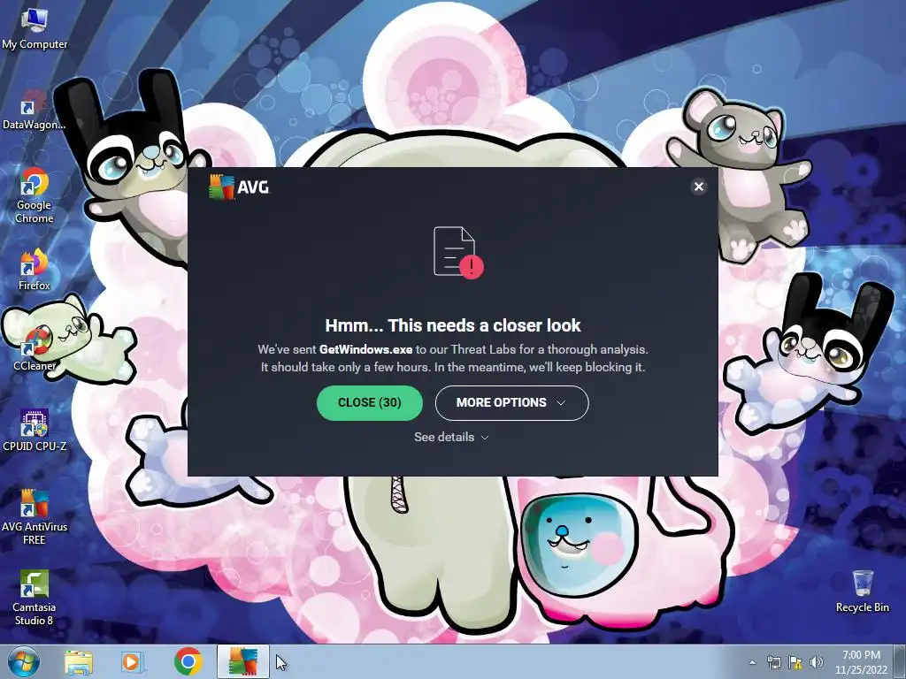The image size is (906, 679).
Task: Select AVG taskbar button
Action: pos(242,661)
